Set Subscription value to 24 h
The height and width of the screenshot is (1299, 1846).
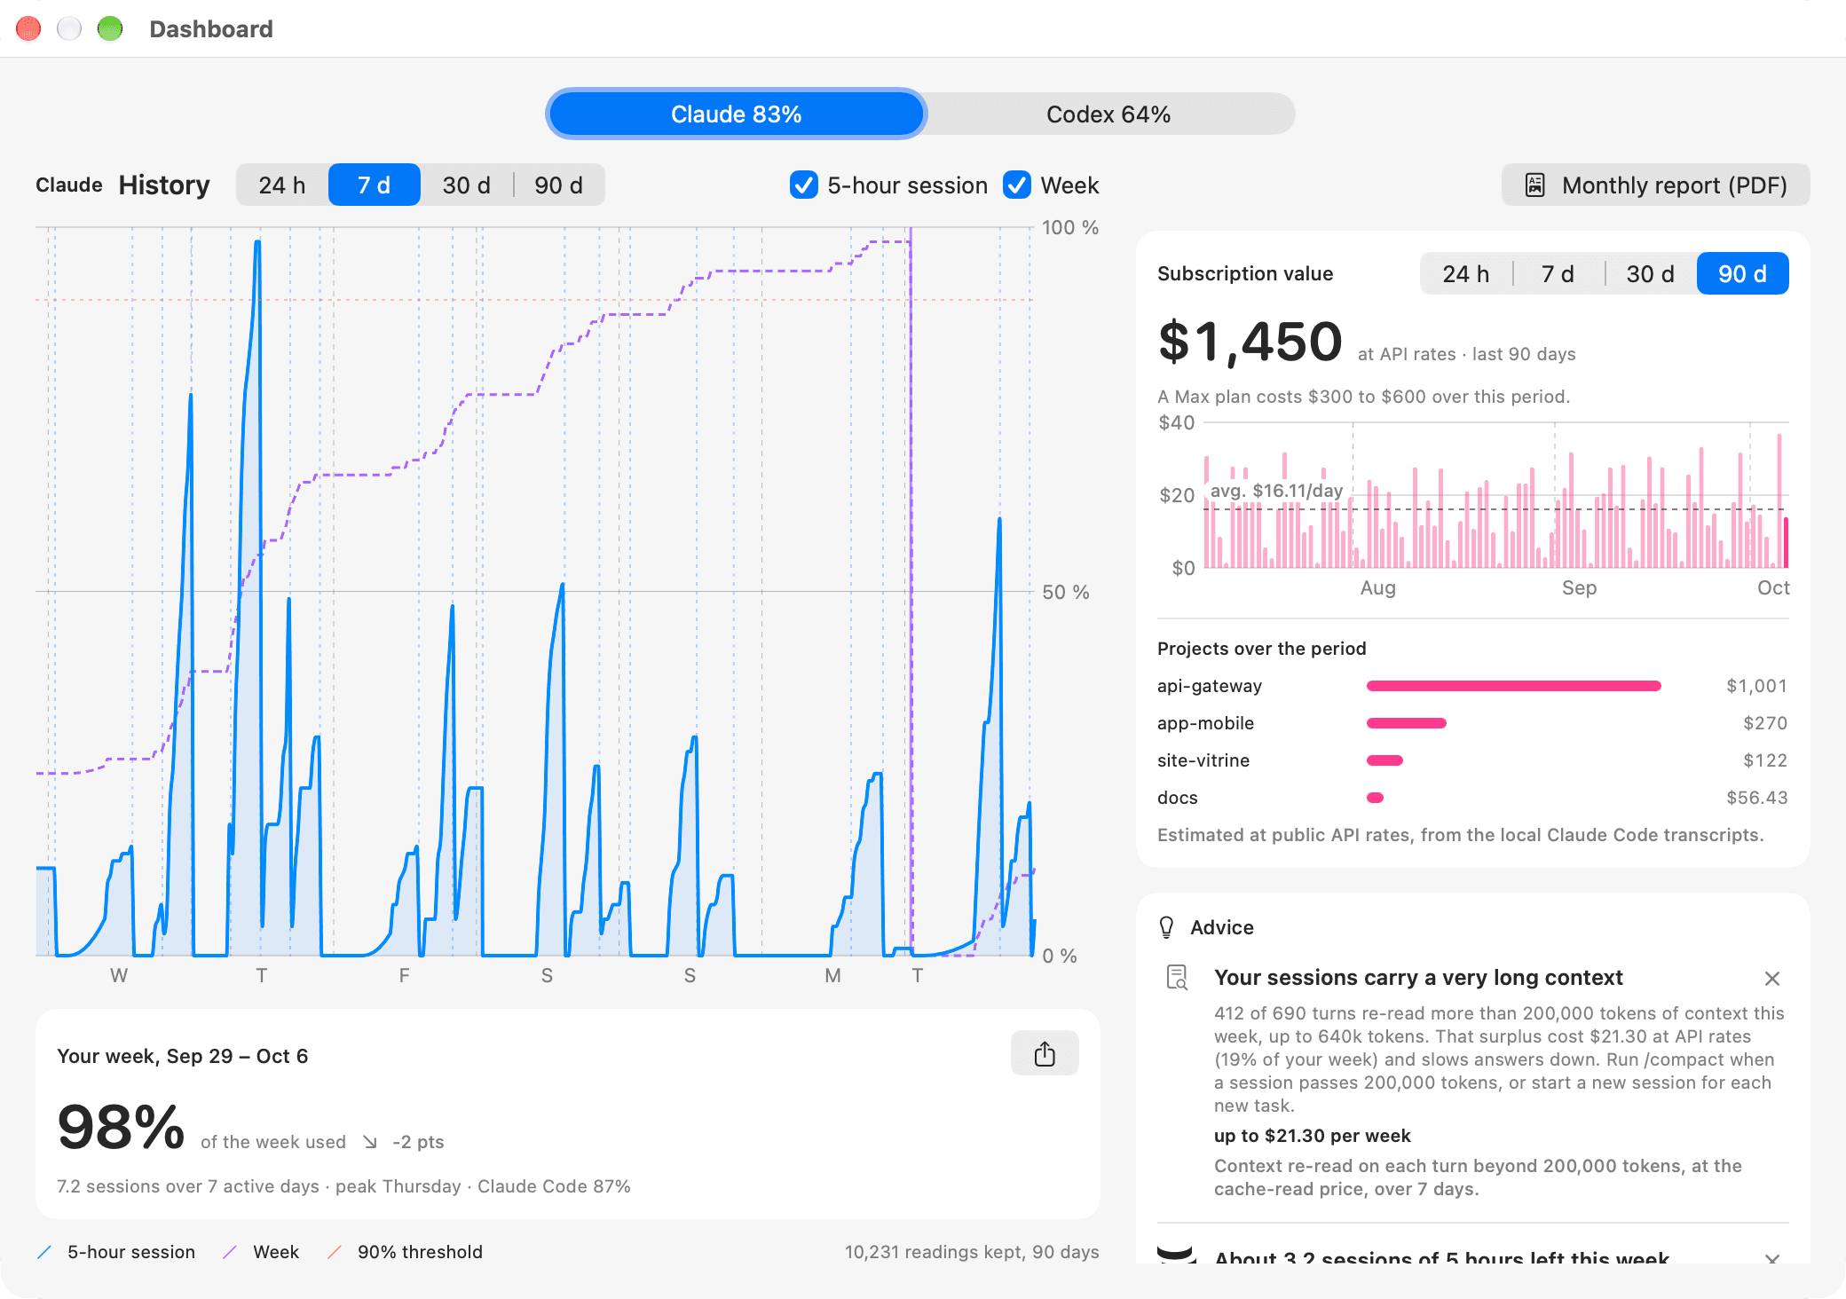(x=1466, y=273)
